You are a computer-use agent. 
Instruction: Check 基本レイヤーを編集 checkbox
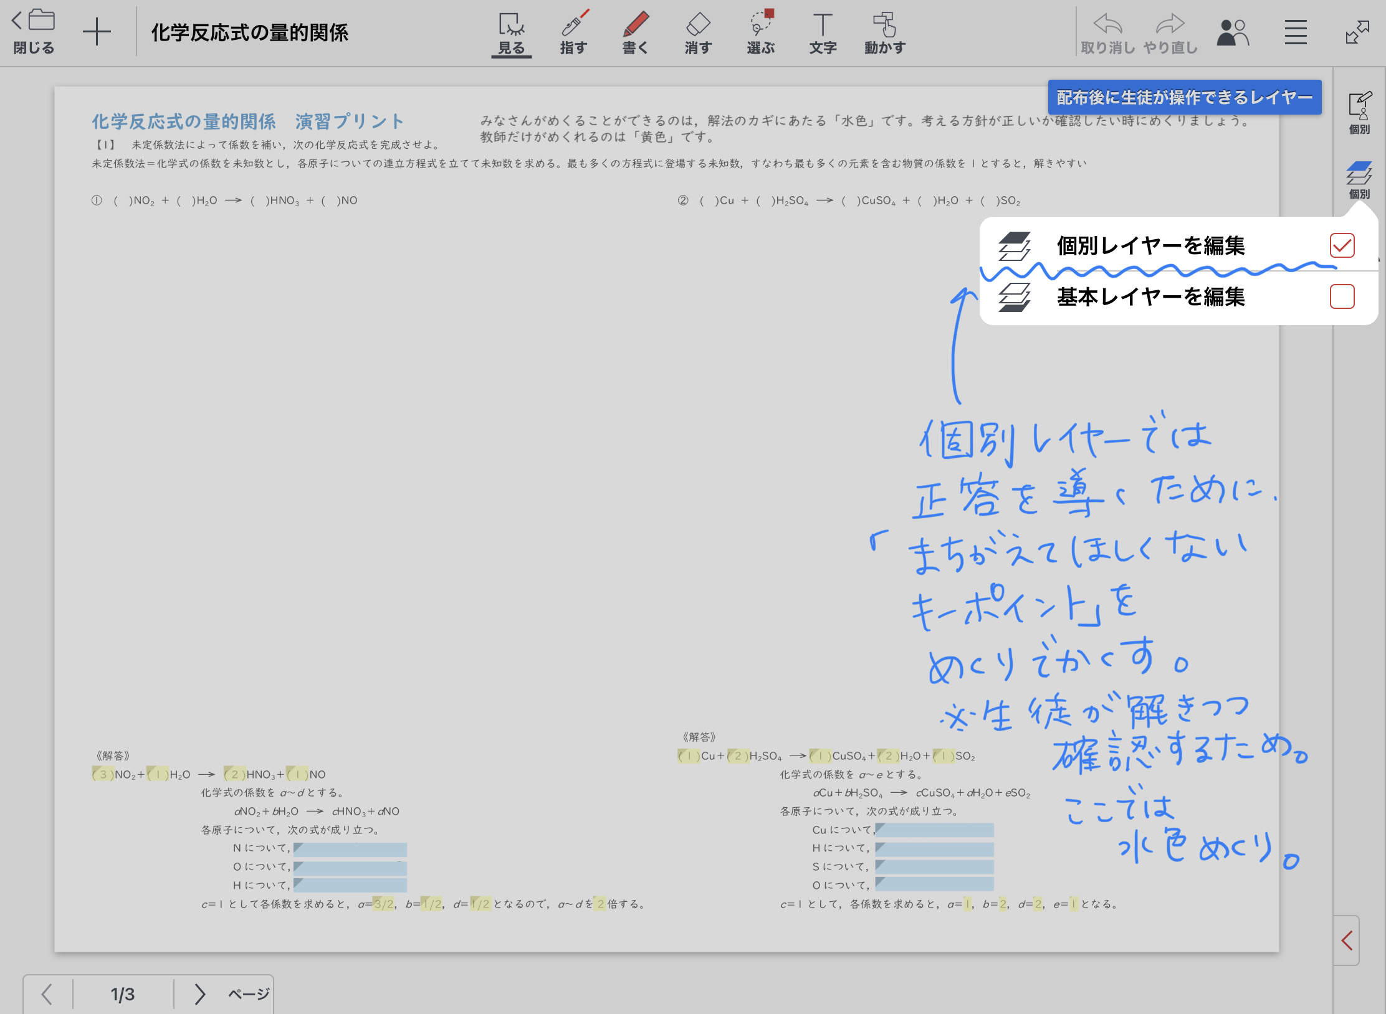[1342, 296]
